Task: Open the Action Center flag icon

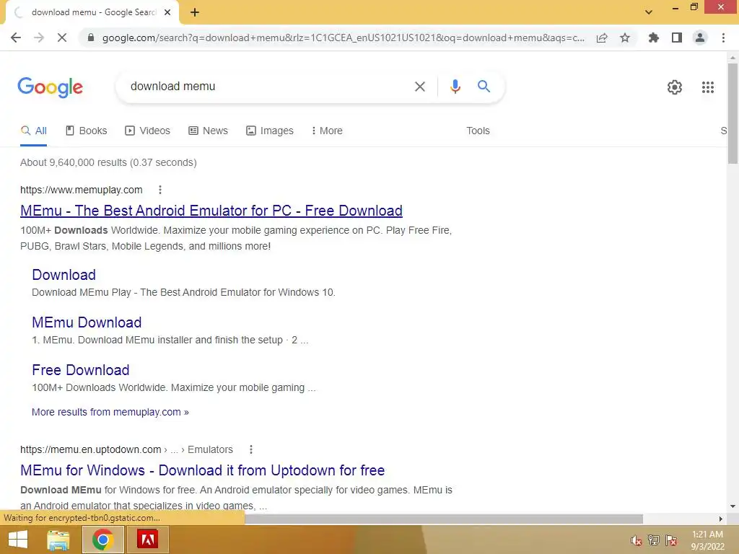Action: 671,541
